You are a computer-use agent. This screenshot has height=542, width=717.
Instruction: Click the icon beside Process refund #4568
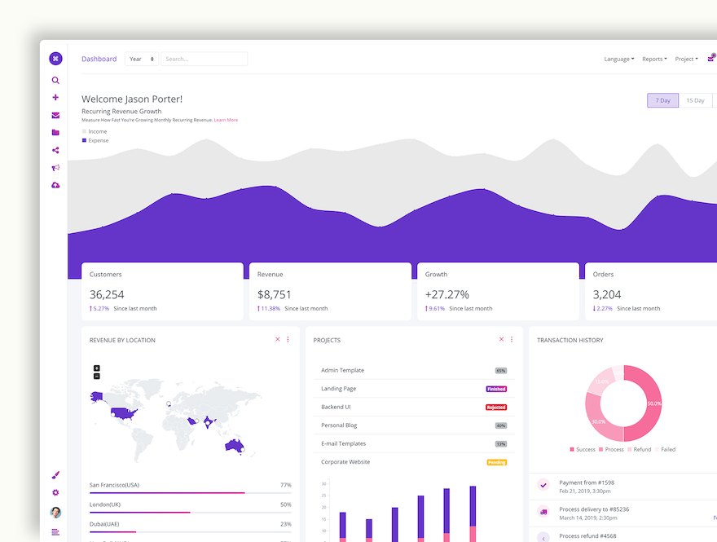tap(543, 537)
